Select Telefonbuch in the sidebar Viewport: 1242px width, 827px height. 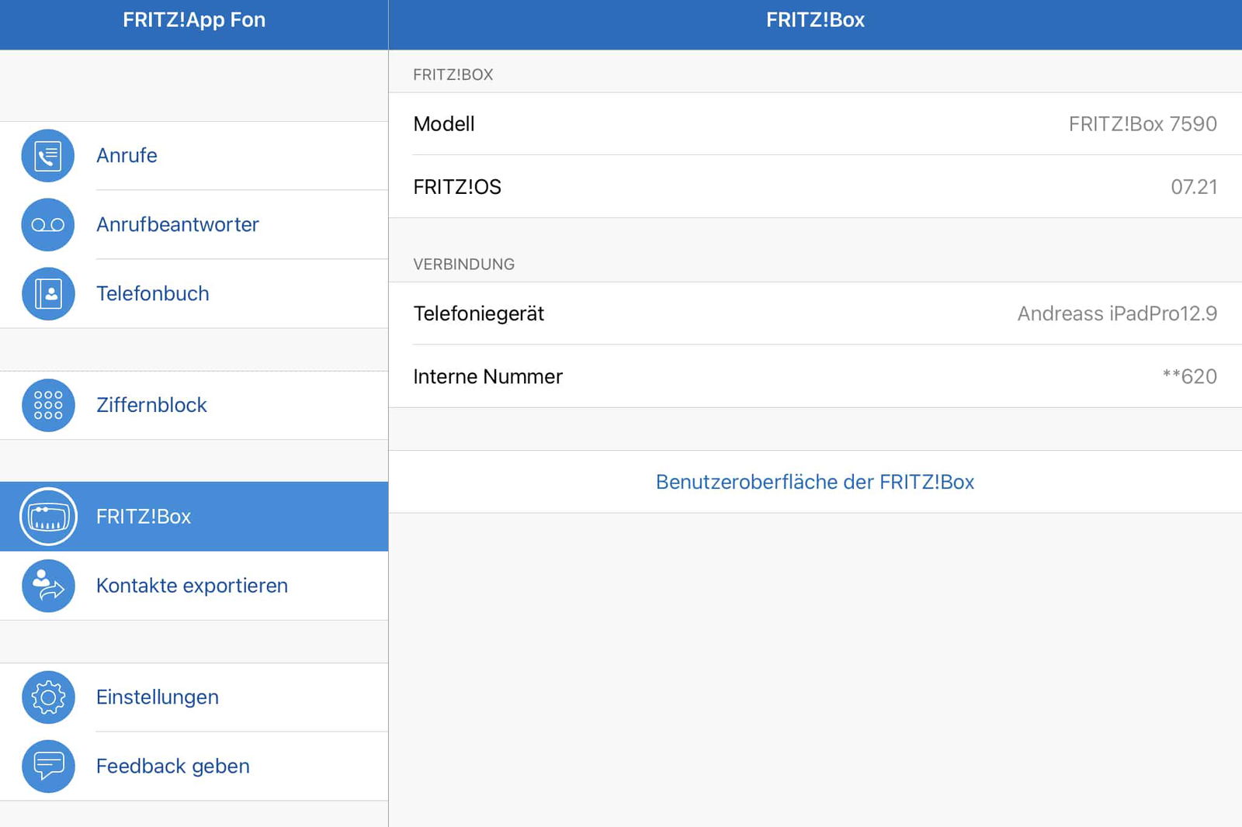[152, 294]
